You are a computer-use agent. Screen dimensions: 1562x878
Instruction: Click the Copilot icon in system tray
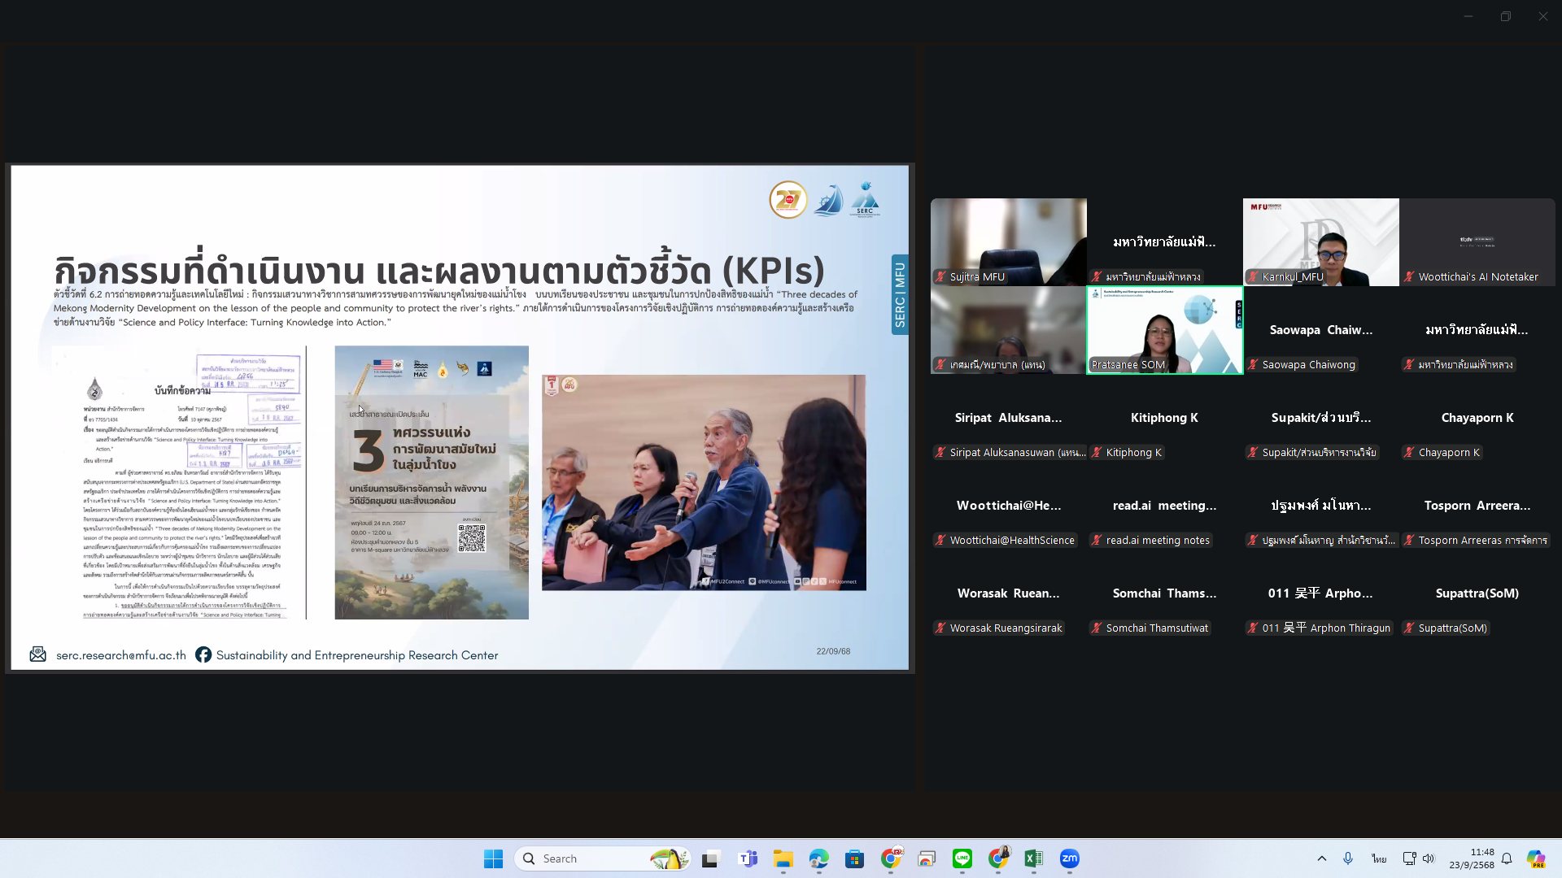click(1535, 858)
